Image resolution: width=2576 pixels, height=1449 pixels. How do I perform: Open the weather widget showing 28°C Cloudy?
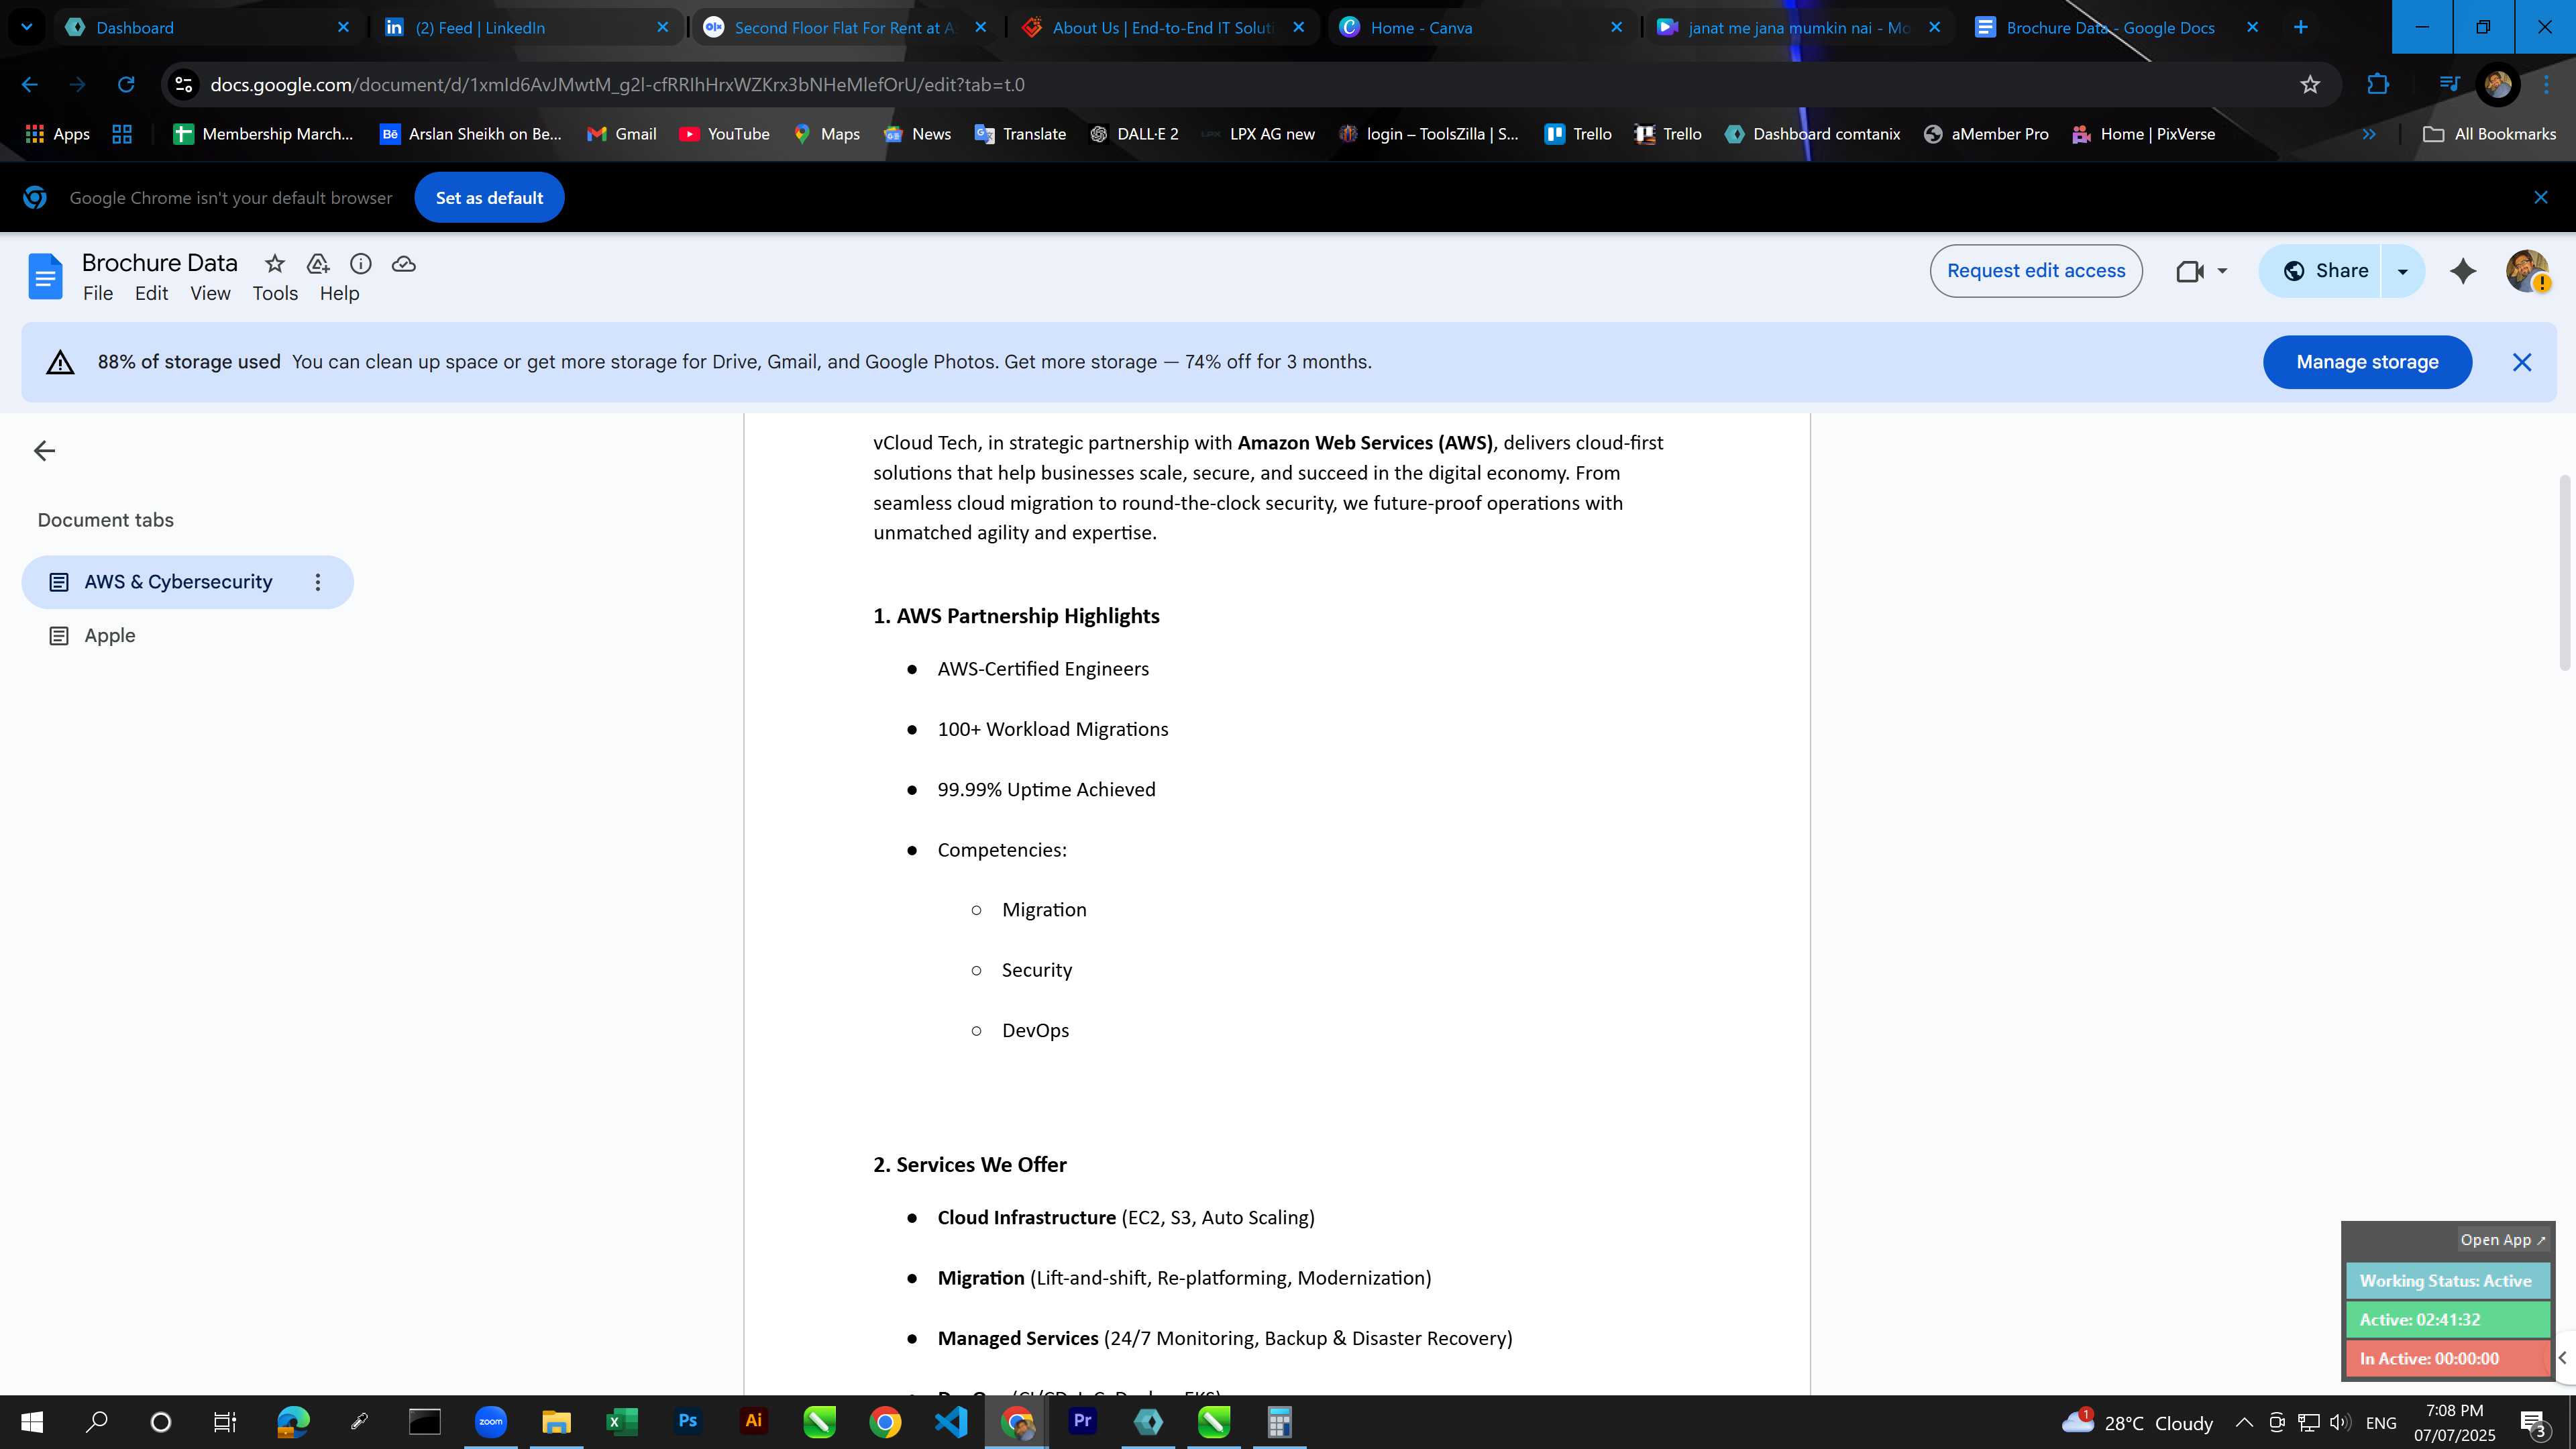coord(2137,1422)
